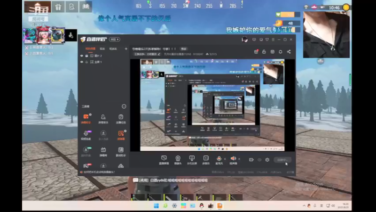The width and height of the screenshot is (376, 212).
Task: Select the 全屏 1 source row
Action: coord(103,62)
